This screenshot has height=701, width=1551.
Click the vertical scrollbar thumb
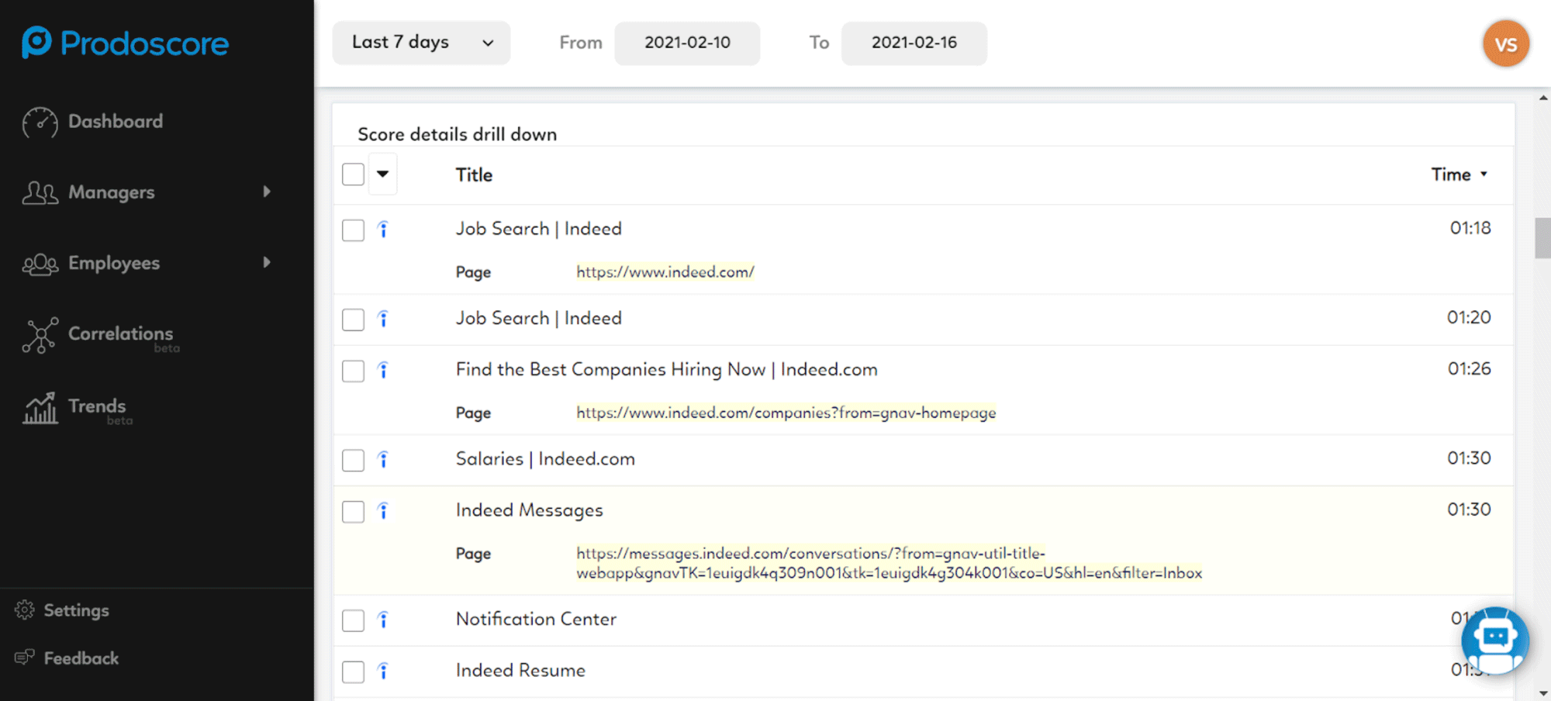click(1542, 238)
